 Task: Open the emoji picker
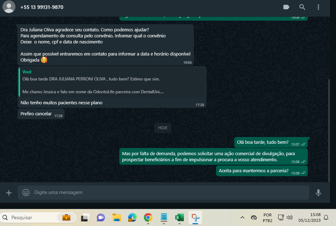click(x=26, y=193)
